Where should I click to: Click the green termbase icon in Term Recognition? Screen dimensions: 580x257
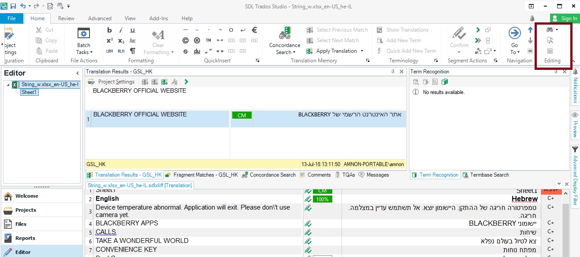[x=445, y=82]
